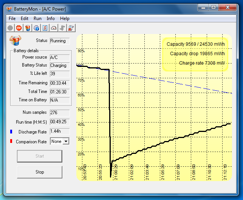Click the 'Run time (H:M:S)' label
Viewport: 243px width, 200px height.
click(x=31, y=122)
